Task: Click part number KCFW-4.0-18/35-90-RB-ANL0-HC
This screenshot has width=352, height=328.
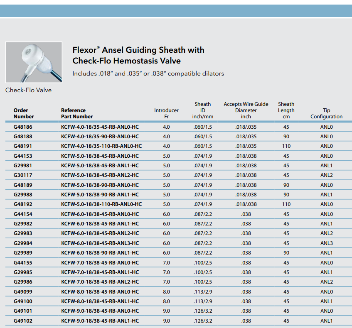Action: (100, 137)
